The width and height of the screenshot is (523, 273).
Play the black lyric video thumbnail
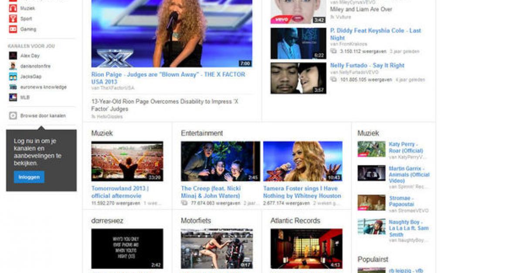127,249
